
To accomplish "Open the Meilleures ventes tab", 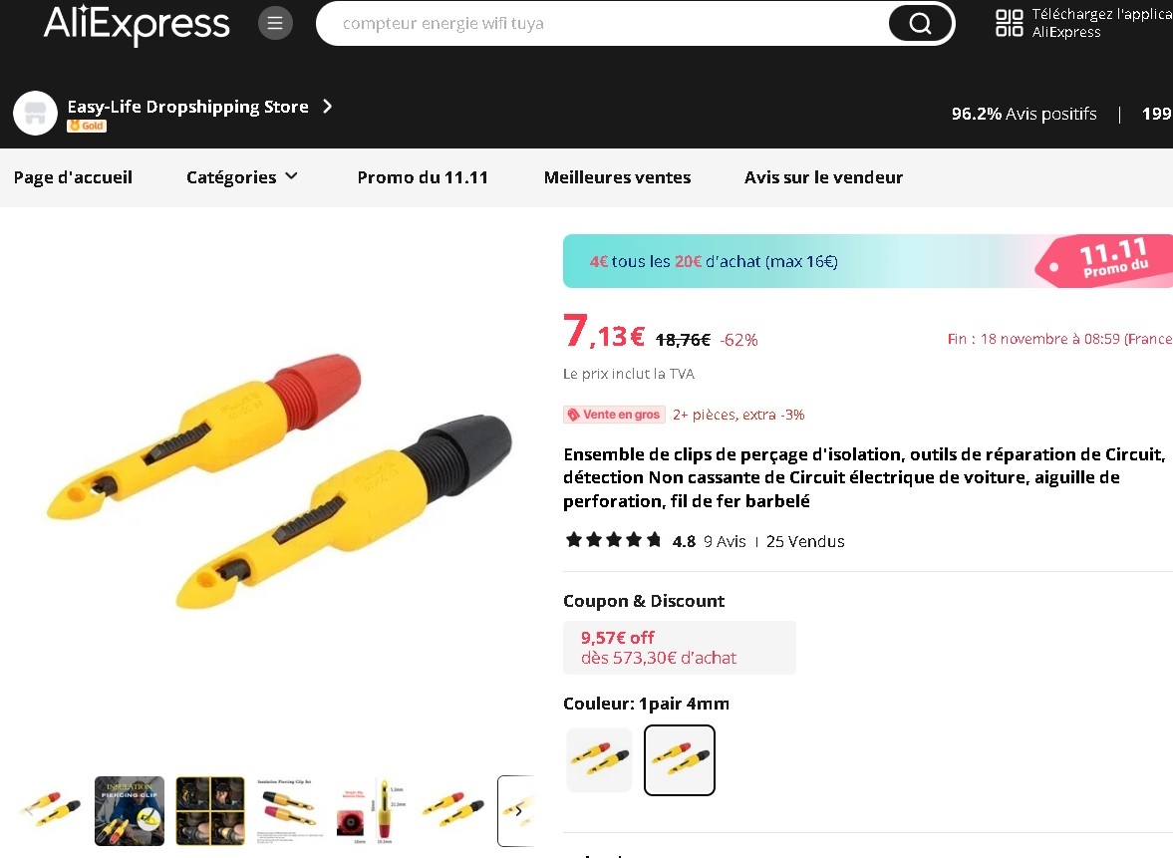I will tap(617, 177).
